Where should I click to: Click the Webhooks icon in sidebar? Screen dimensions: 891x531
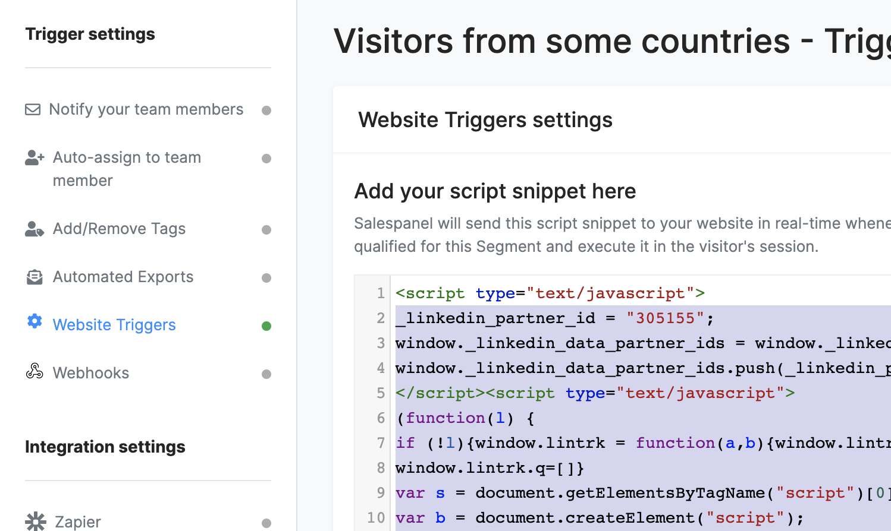pos(34,371)
